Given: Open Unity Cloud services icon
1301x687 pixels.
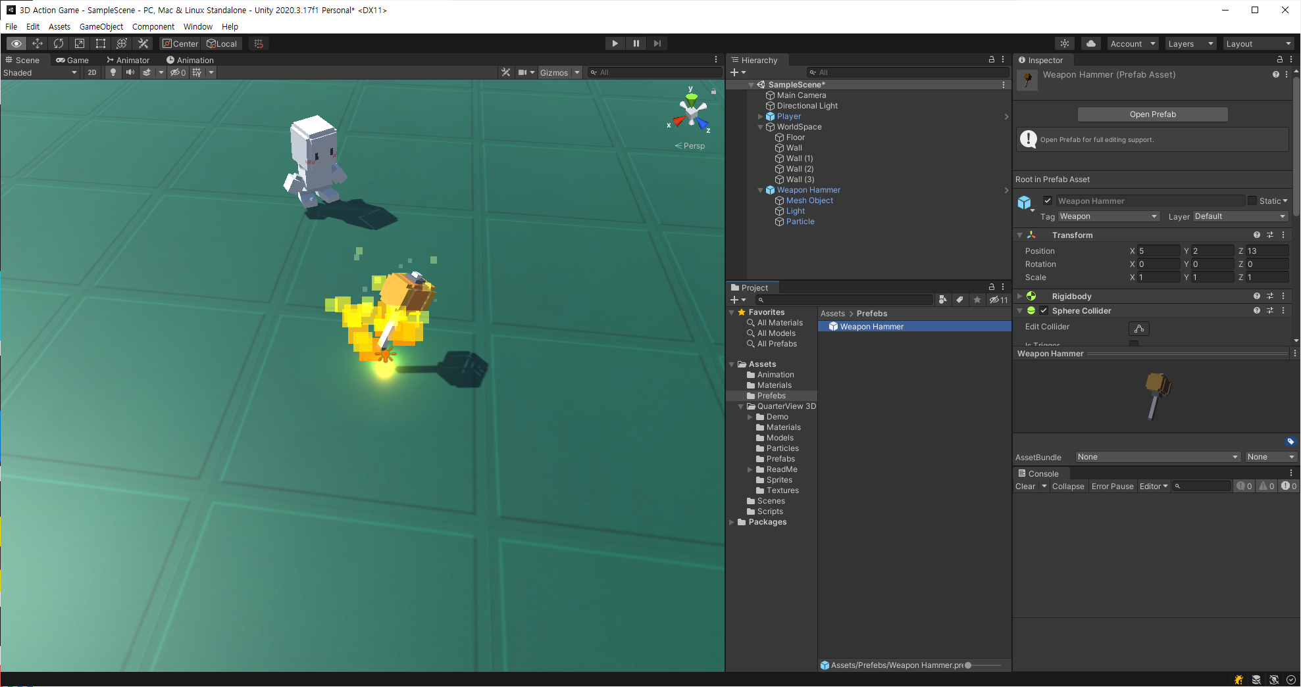Looking at the screenshot, I should 1091,43.
